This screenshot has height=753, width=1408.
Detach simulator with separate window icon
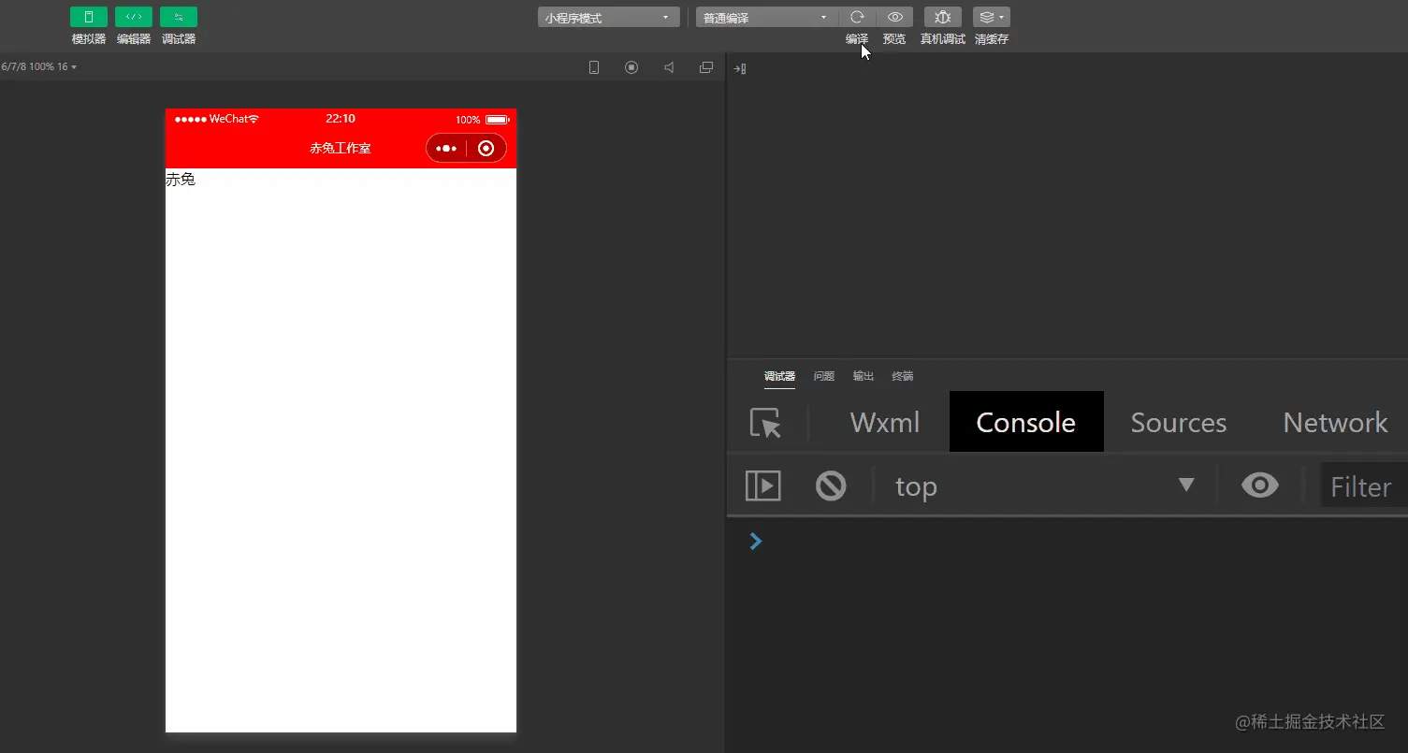(706, 67)
